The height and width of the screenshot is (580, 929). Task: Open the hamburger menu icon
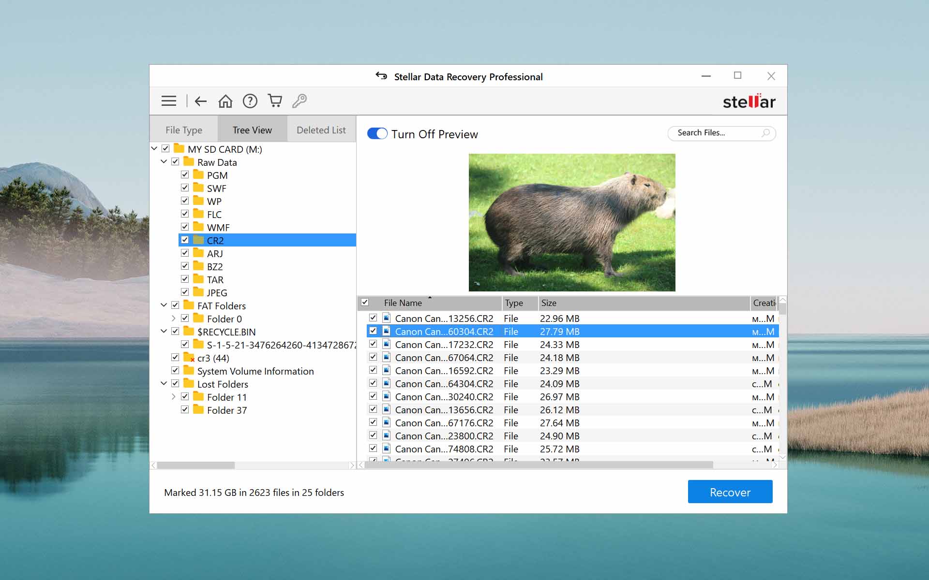coord(169,101)
